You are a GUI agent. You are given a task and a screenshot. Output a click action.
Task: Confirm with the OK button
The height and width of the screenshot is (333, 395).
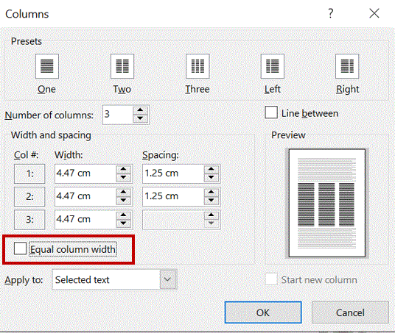point(263,312)
